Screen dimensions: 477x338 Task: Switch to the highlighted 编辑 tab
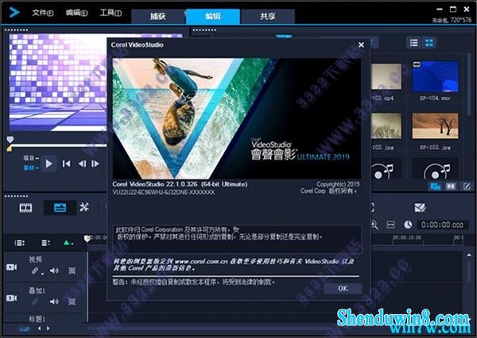pyautogui.click(x=213, y=16)
